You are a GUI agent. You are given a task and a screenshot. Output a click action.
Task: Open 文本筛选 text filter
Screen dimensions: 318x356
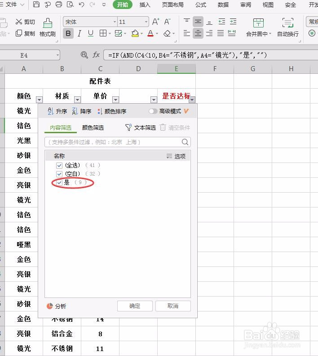(x=141, y=128)
